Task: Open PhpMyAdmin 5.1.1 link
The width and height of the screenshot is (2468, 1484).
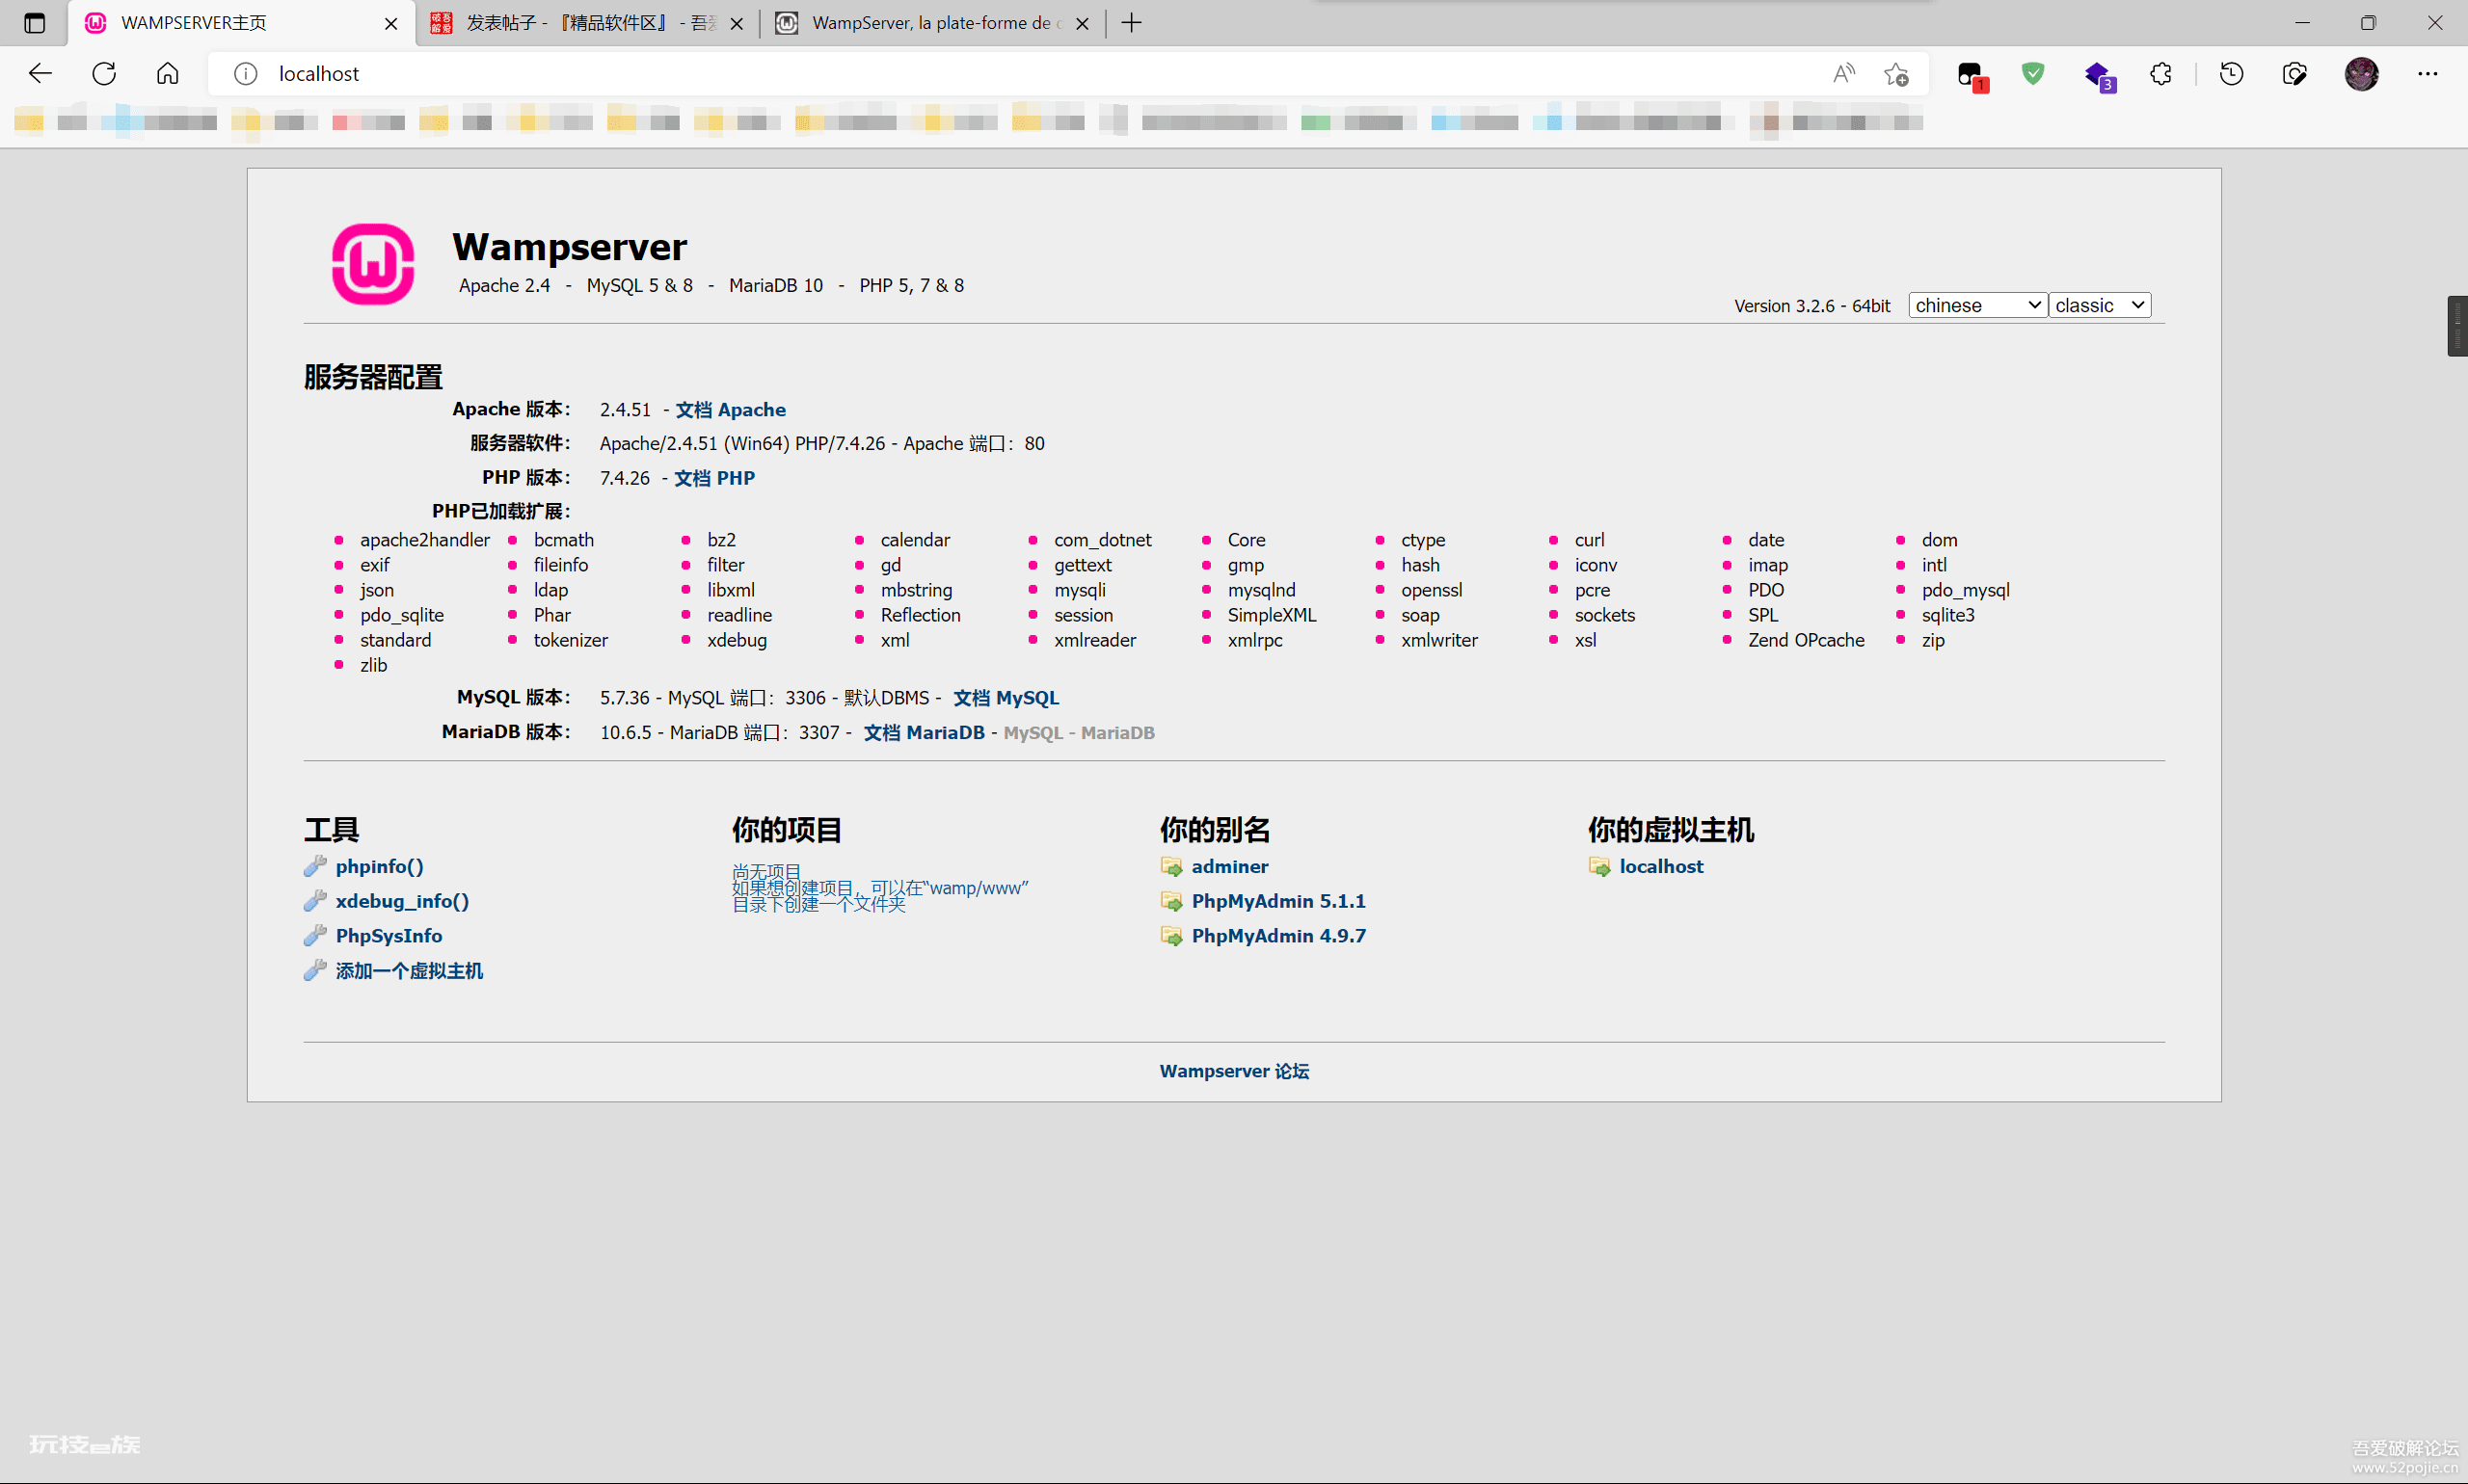Action: [1277, 901]
